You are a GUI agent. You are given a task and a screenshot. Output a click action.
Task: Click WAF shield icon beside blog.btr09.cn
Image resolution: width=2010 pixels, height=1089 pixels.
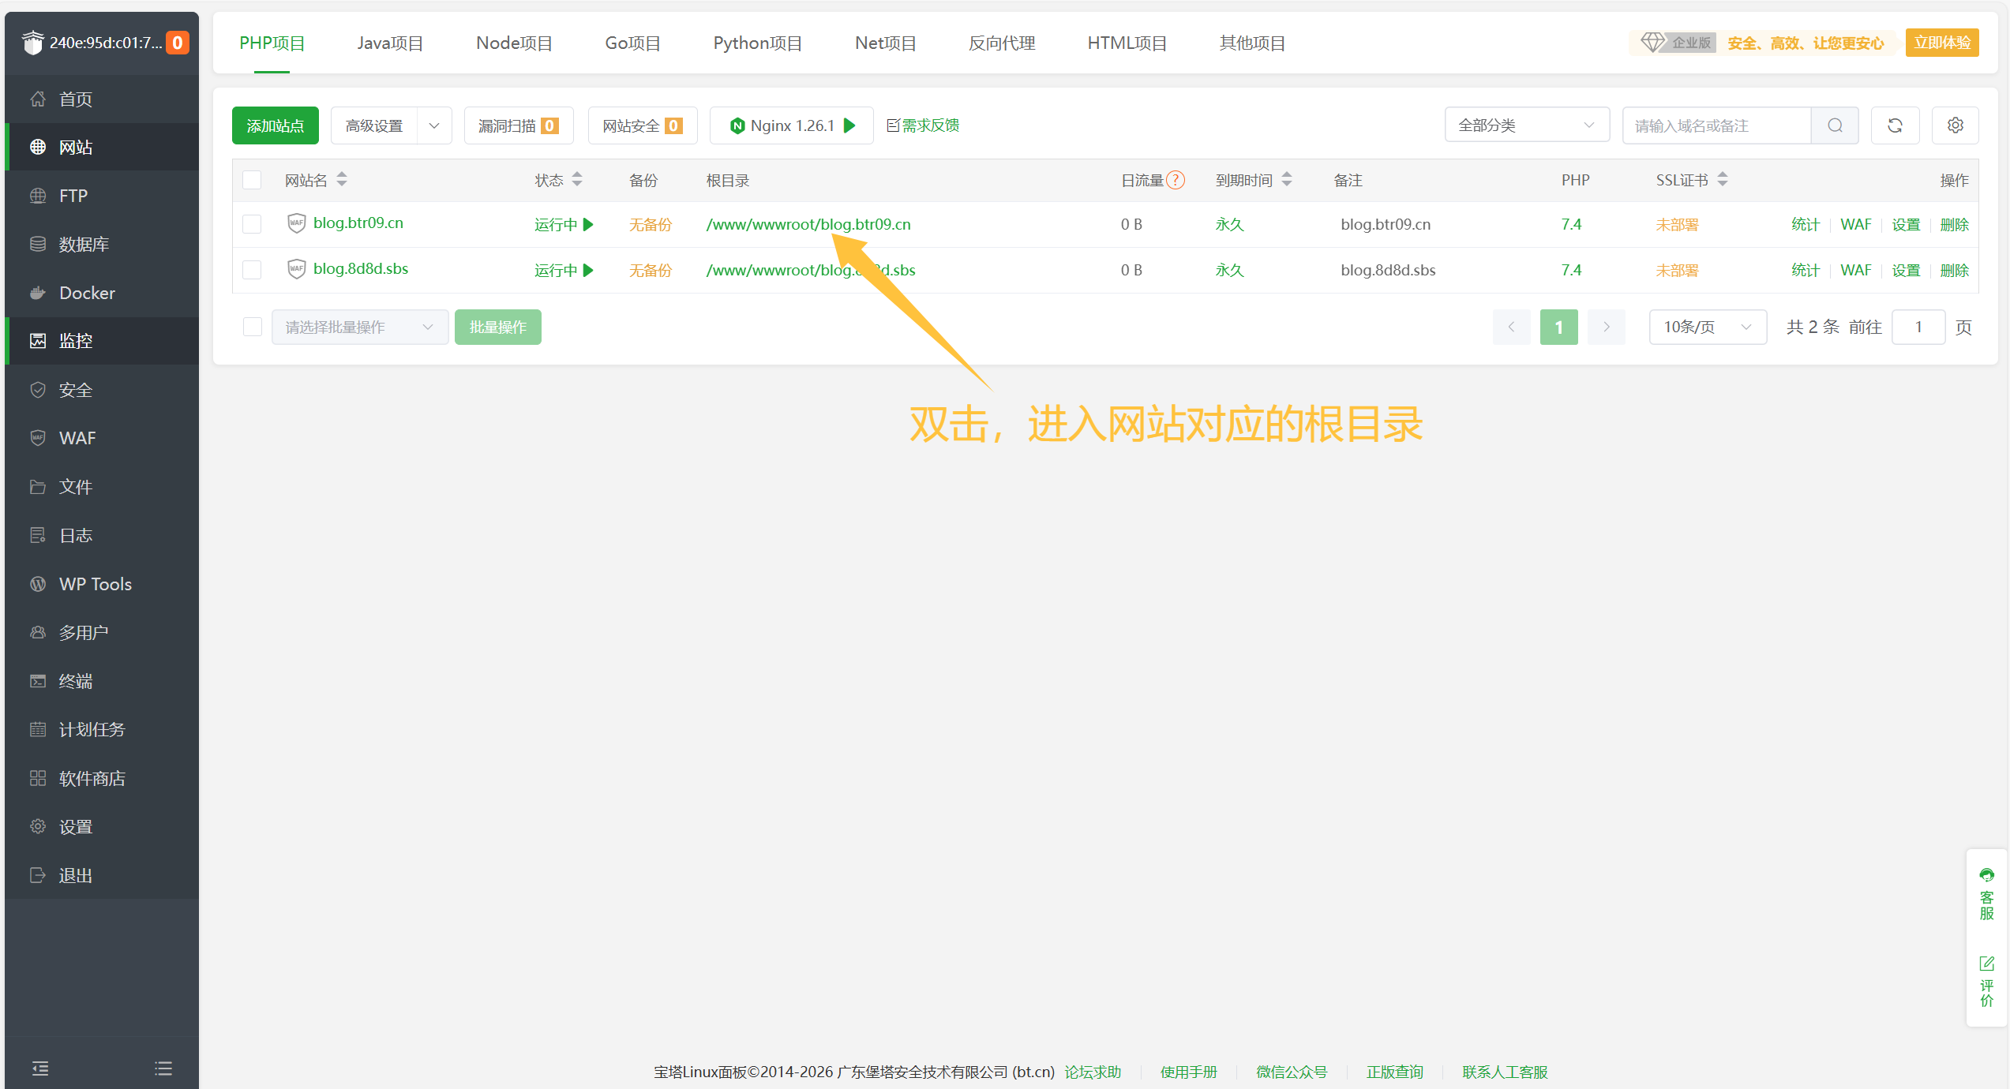[x=296, y=223]
